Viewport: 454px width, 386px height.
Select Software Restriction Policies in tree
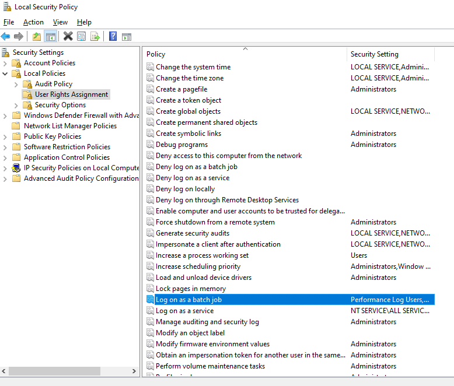[x=67, y=147]
